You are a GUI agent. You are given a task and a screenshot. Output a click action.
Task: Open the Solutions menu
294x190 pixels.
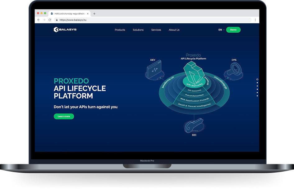pyautogui.click(x=138, y=30)
